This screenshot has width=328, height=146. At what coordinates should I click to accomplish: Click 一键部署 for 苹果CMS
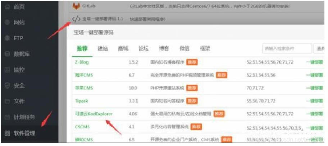(x=314, y=88)
